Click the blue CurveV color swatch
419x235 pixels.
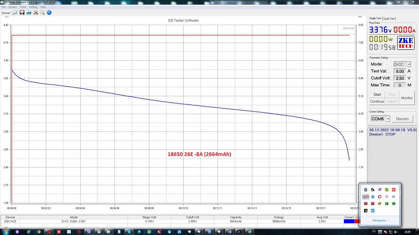pos(349,221)
